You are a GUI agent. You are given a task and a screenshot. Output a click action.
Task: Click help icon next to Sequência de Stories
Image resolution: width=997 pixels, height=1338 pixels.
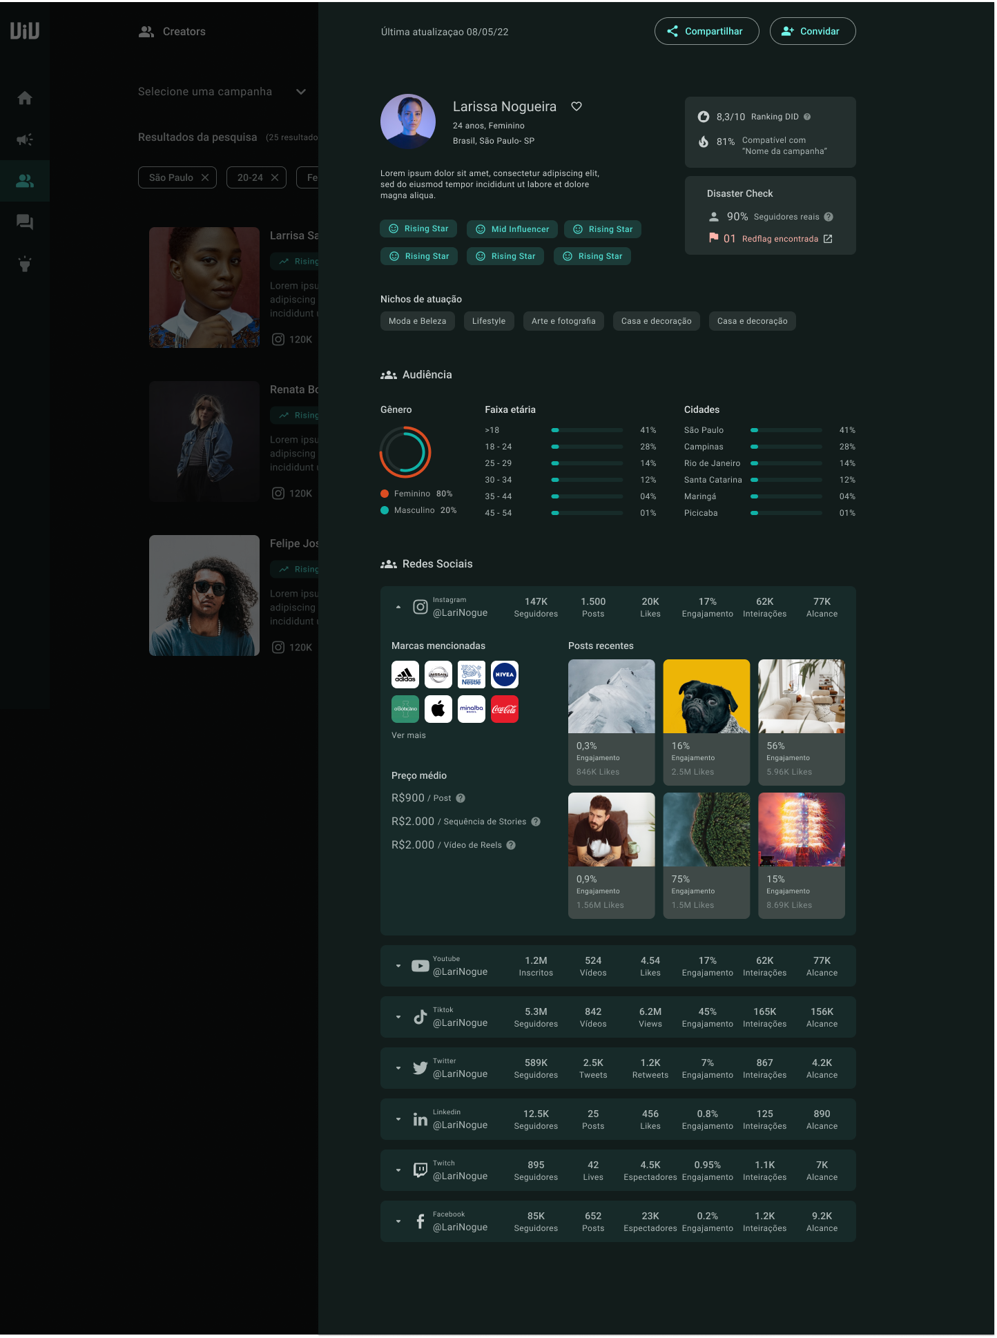pyautogui.click(x=536, y=822)
